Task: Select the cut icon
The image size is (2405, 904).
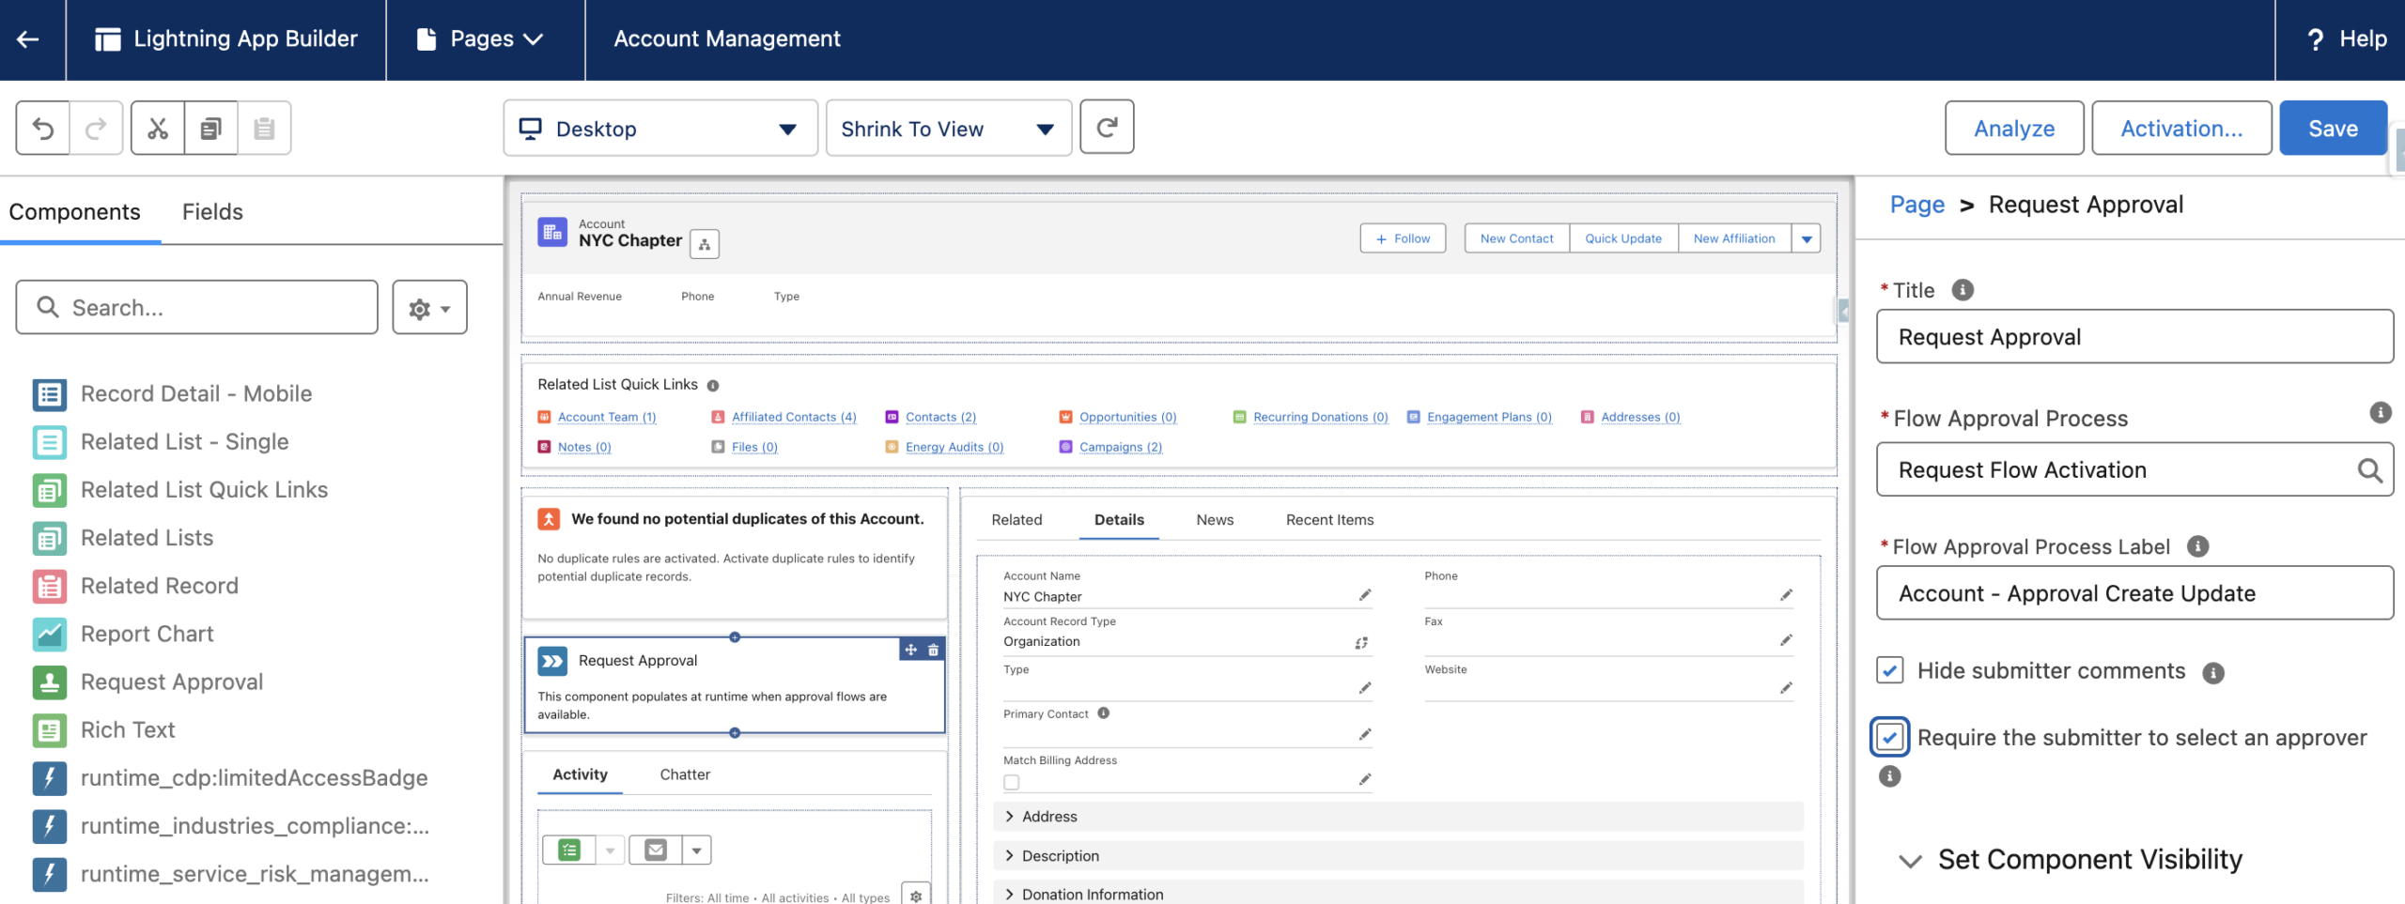Action: pos(158,128)
